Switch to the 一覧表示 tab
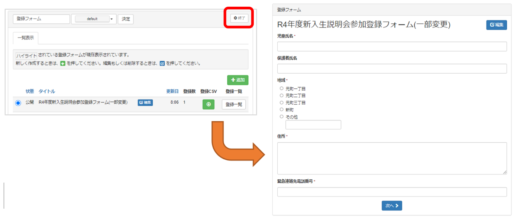The image size is (514, 218). point(26,38)
